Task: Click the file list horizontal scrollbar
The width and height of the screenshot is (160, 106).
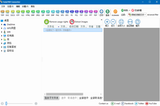Action: [x=65, y=94]
